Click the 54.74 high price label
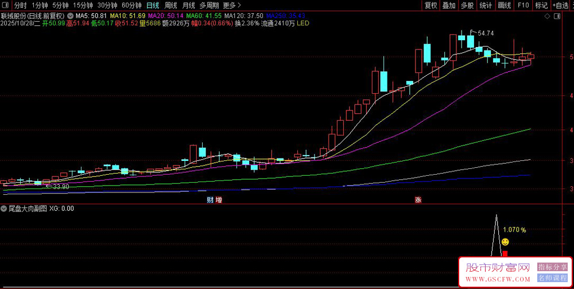 [x=486, y=33]
